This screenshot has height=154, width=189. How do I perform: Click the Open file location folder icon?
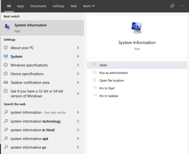pos(94,80)
